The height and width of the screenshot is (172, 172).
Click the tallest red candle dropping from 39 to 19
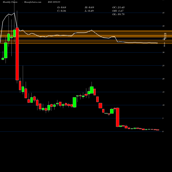pos(17,54)
